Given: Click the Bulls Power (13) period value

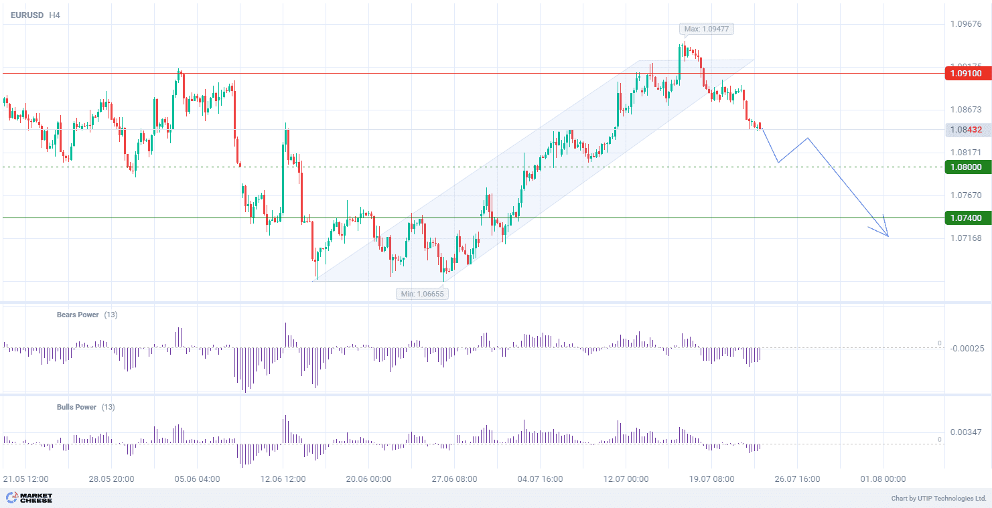Looking at the screenshot, I should coord(108,407).
